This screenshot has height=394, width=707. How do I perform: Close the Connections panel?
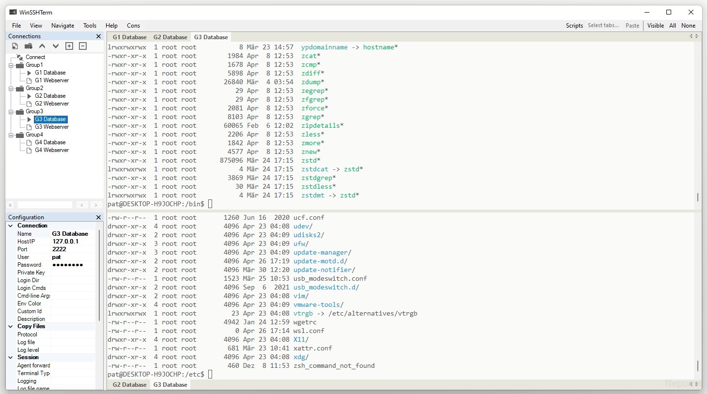point(99,36)
